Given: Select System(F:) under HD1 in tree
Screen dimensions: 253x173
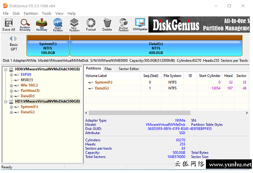Looking at the screenshot, I should click(29, 107).
